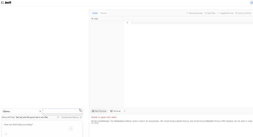Click the Download Ollama link
The width and height of the screenshot is (253, 137).
[70, 117]
